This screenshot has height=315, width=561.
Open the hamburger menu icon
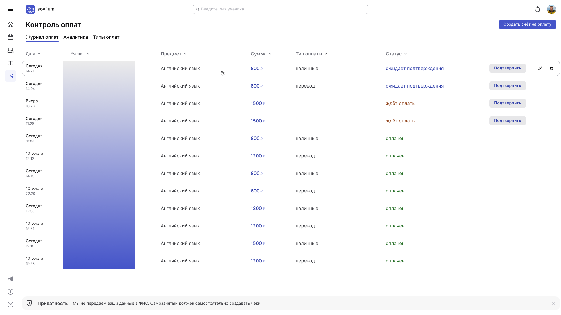click(11, 9)
